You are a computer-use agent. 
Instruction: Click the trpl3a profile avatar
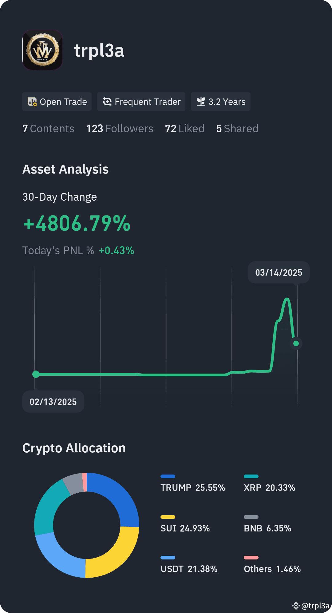42,50
